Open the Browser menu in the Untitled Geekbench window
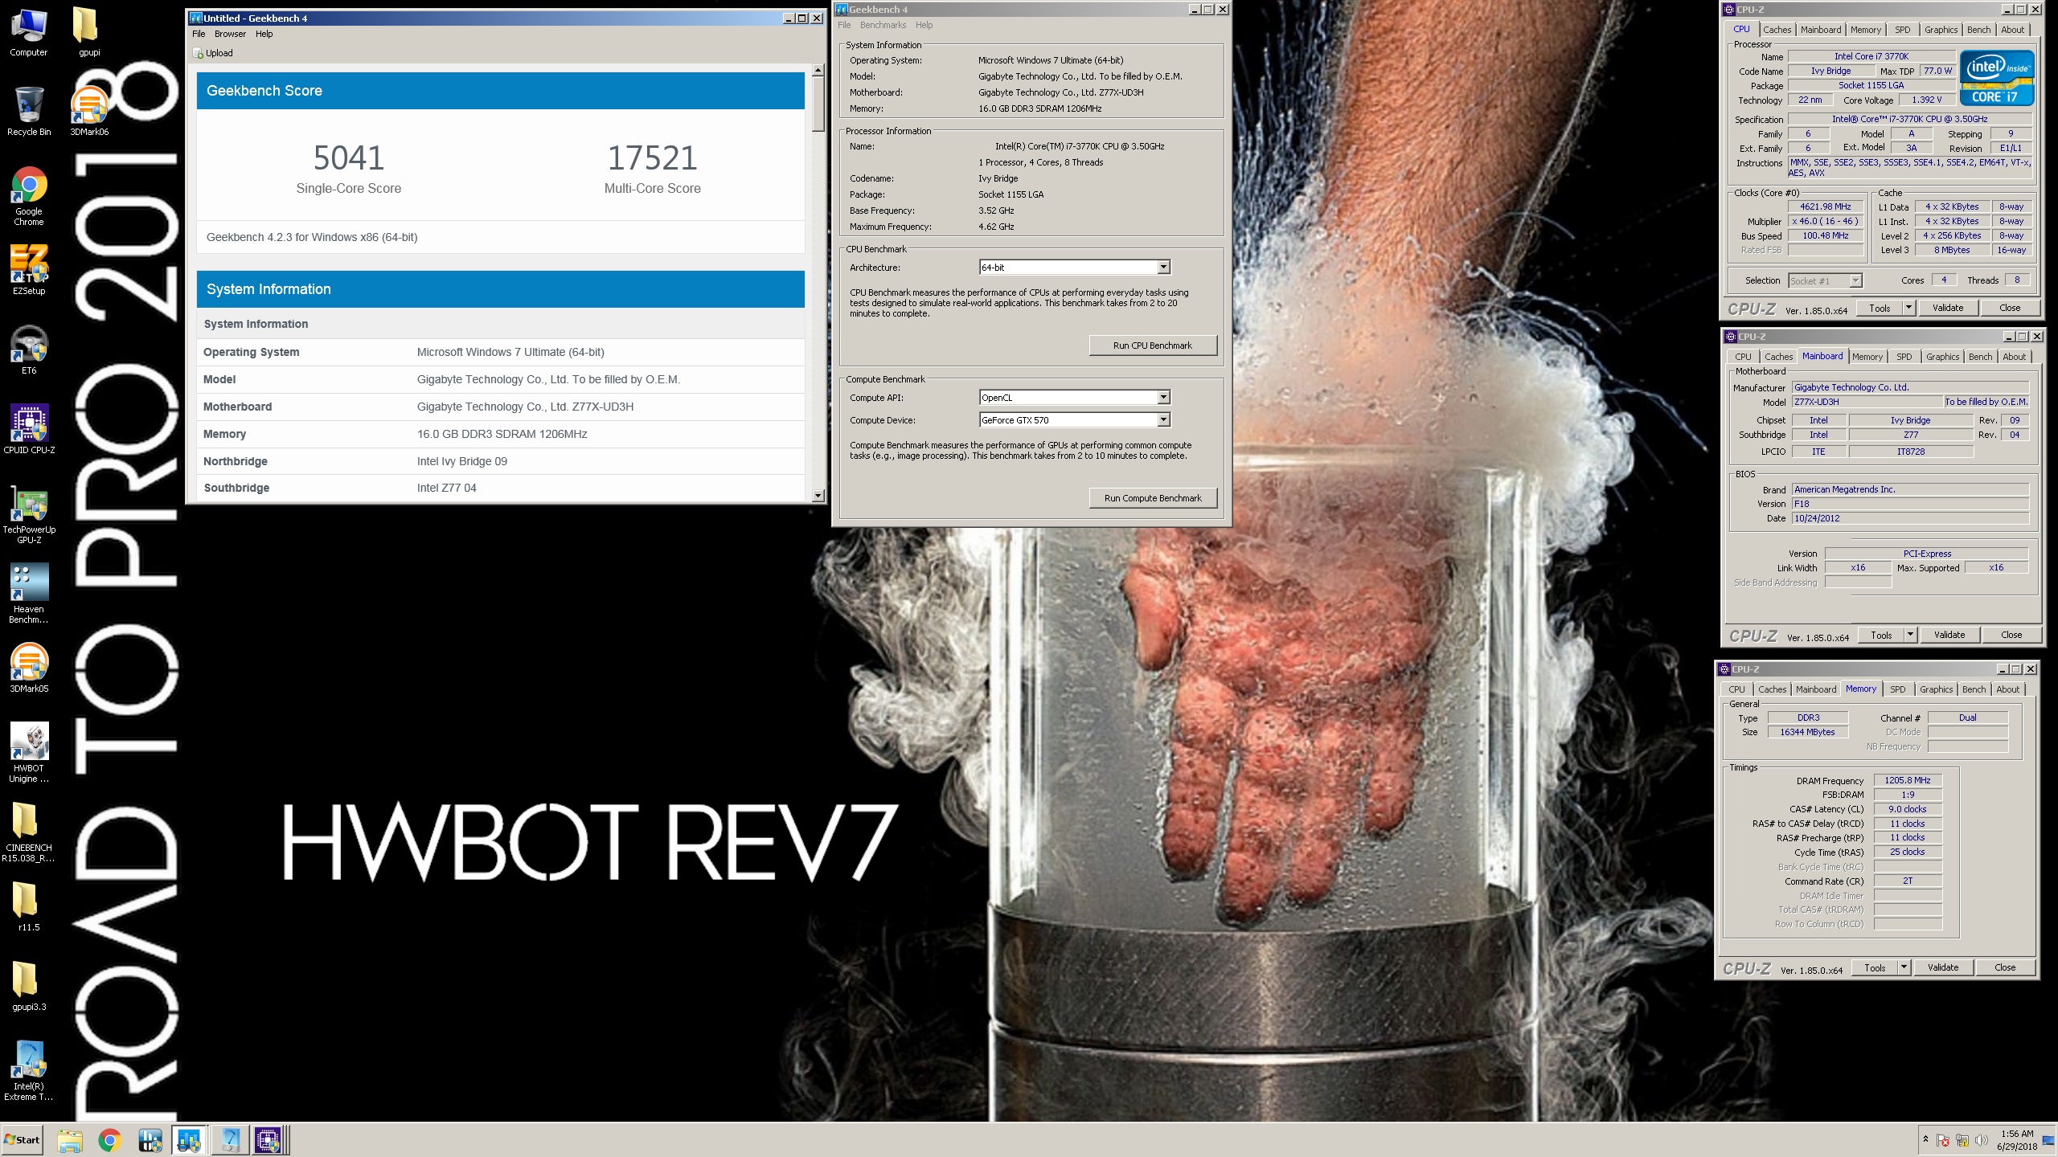The image size is (2058, 1157). pos(230,34)
